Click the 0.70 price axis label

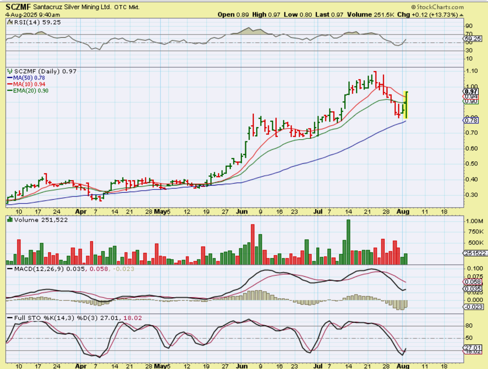pyautogui.click(x=472, y=133)
